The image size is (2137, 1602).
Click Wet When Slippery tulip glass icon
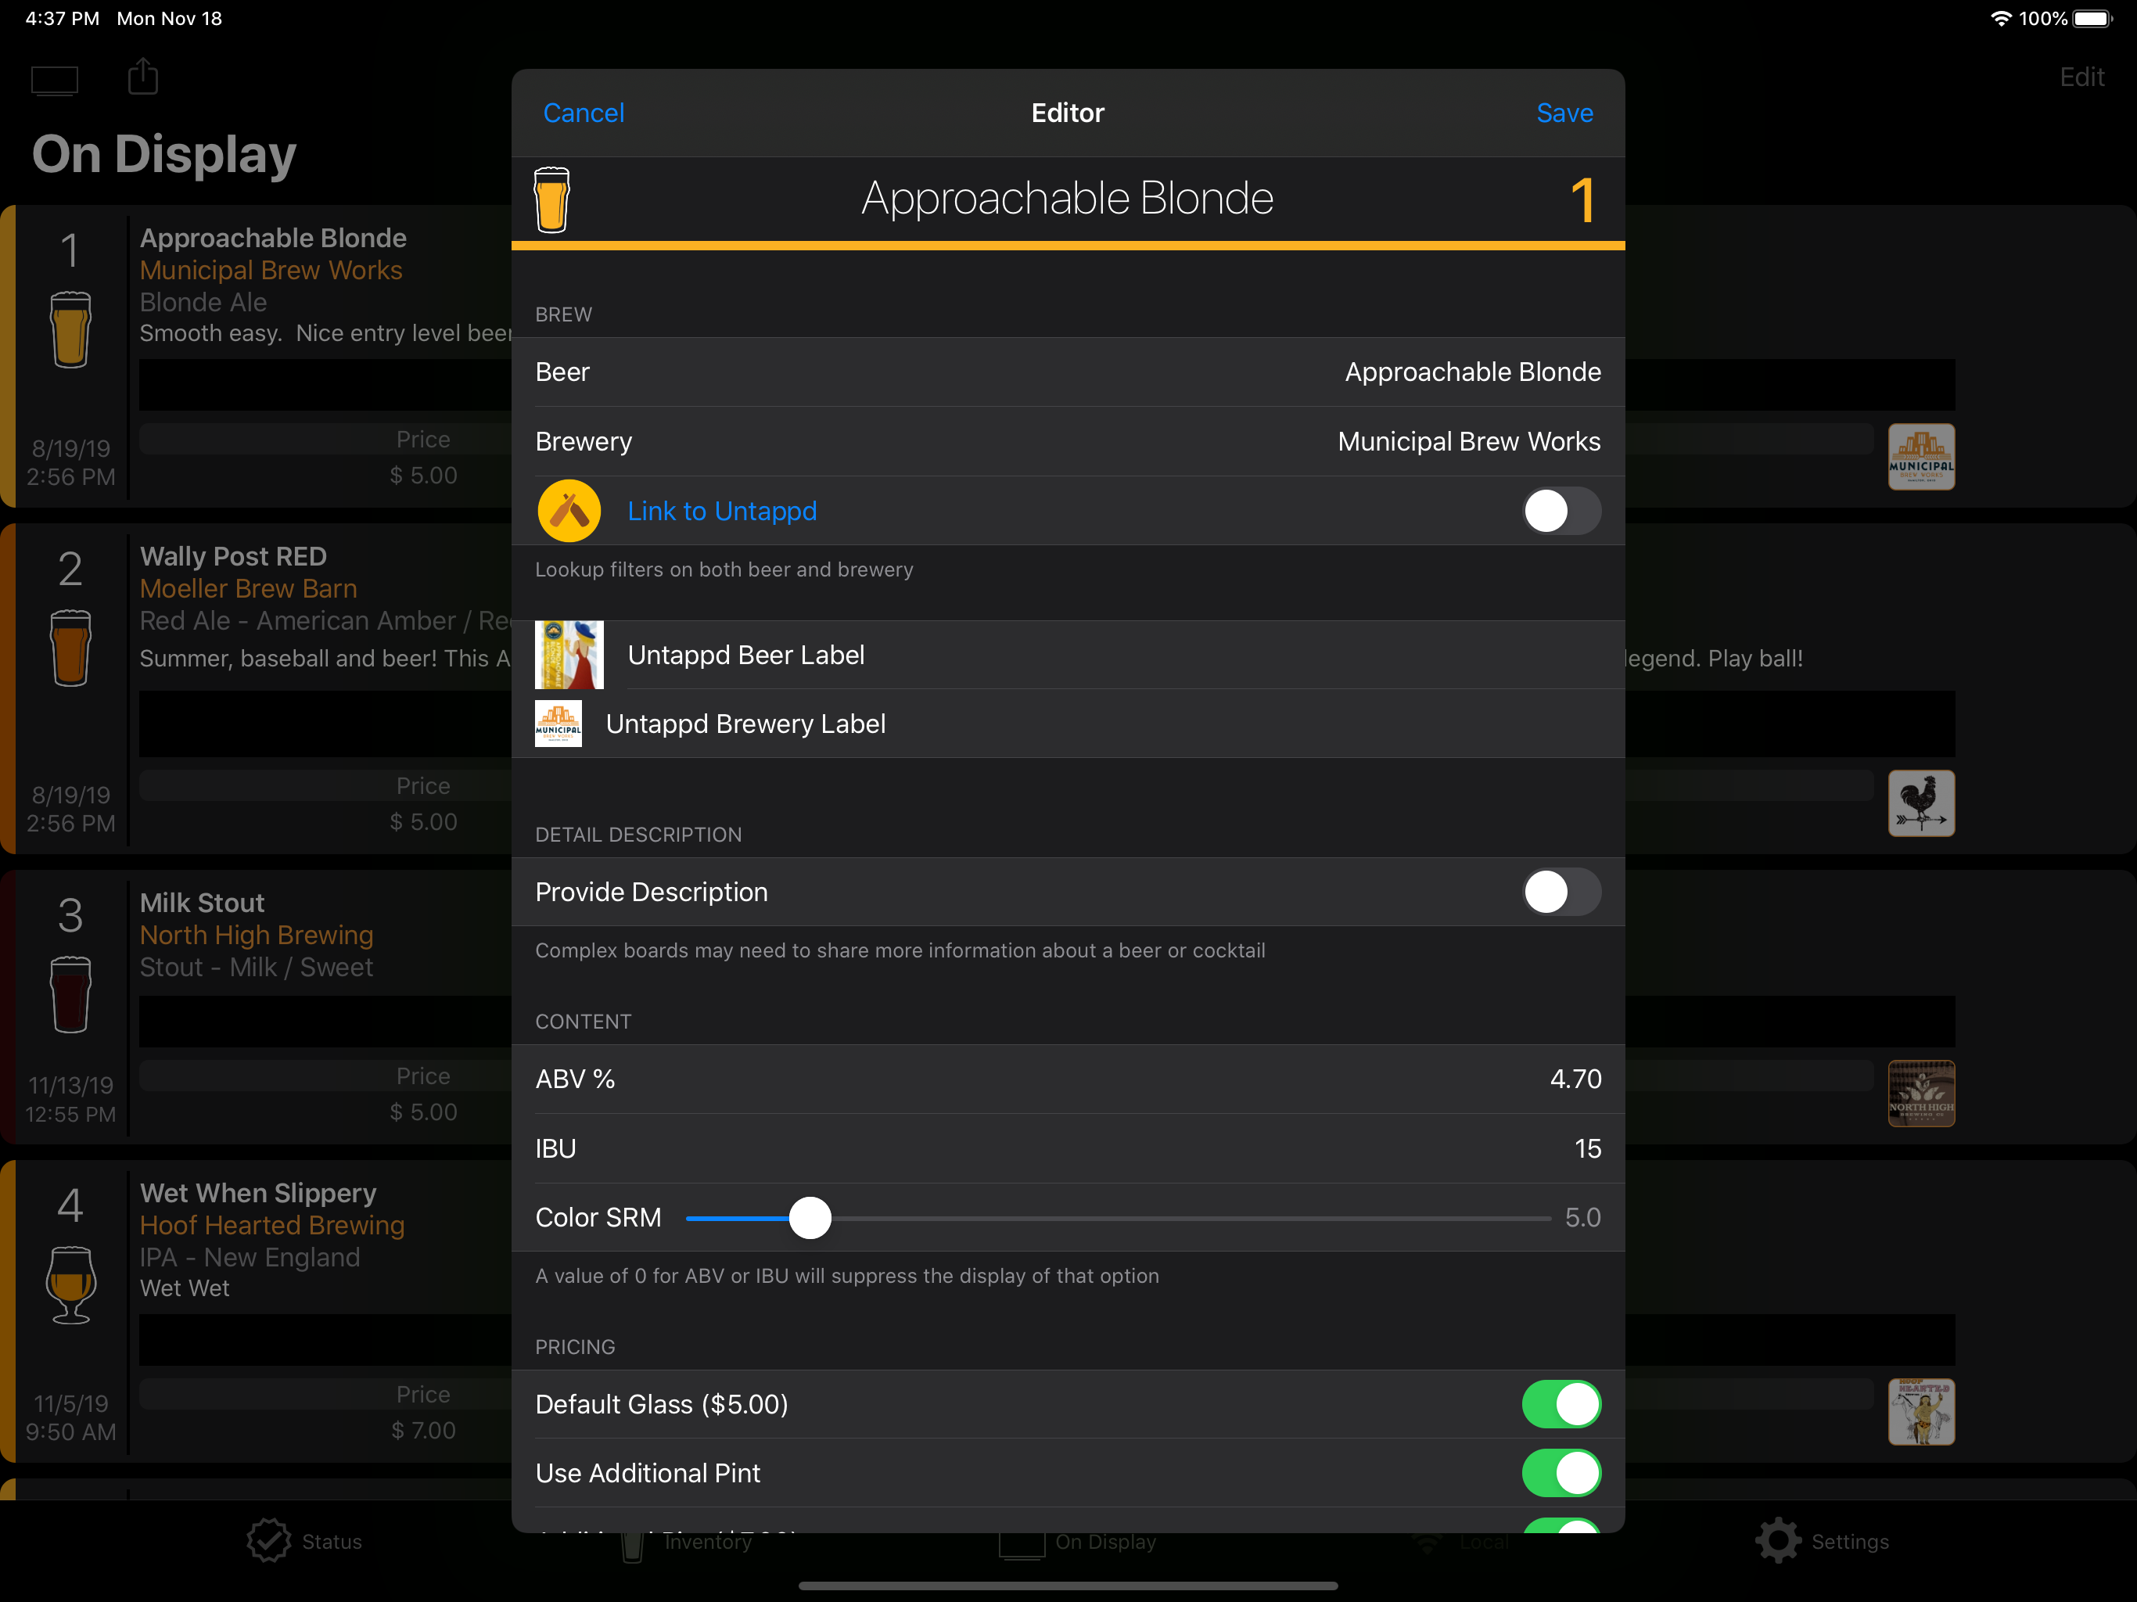pos(70,1284)
